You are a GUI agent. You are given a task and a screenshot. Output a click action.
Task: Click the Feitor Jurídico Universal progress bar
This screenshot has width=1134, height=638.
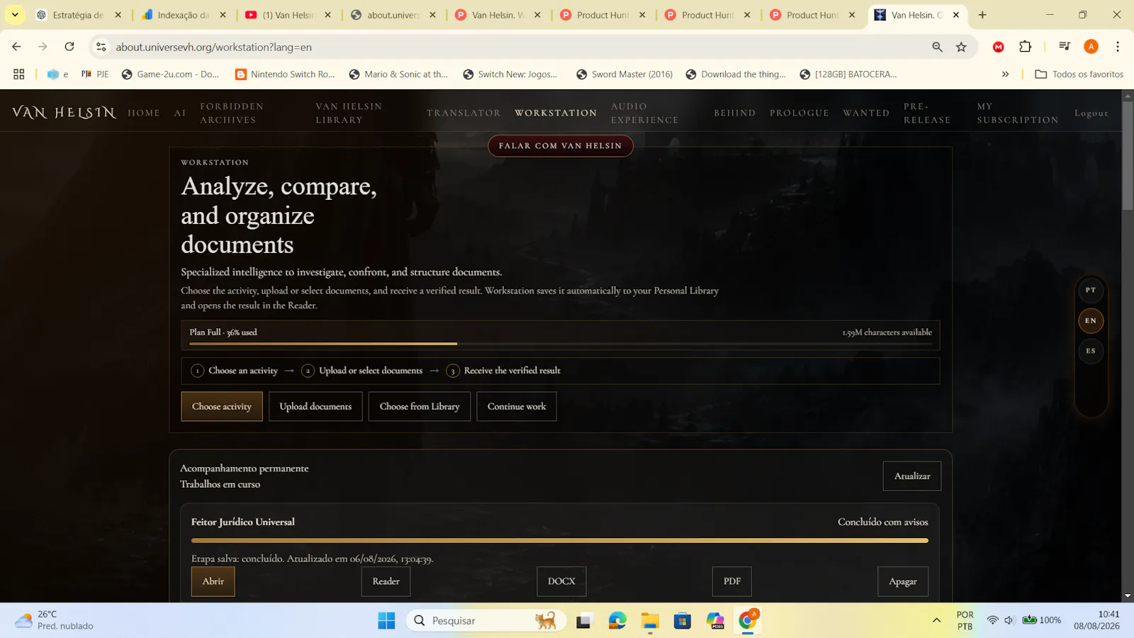(560, 541)
